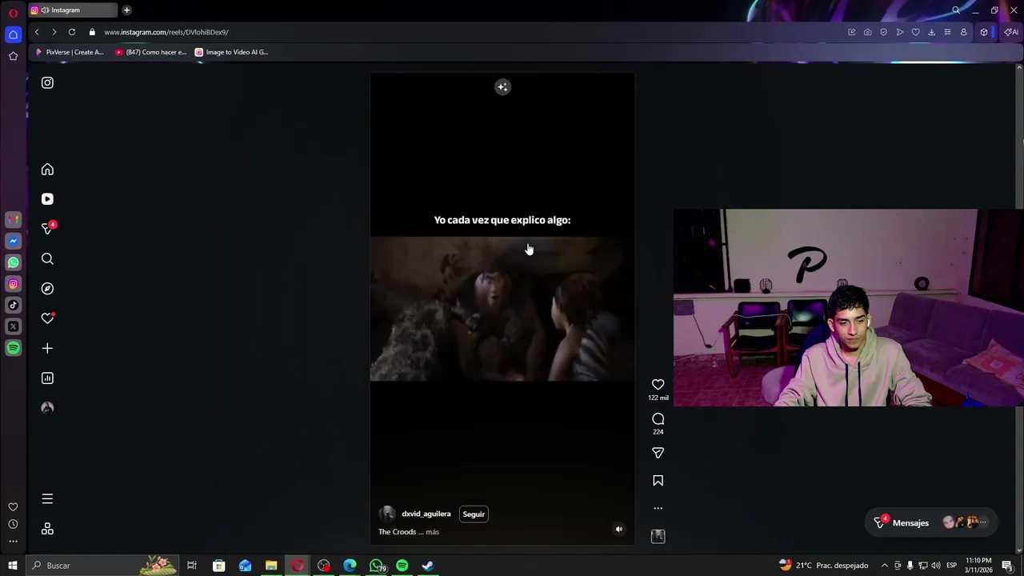Viewport: 1024px width, 576px height.
Task: Share the reel with paper-plane icon
Action: click(x=658, y=453)
